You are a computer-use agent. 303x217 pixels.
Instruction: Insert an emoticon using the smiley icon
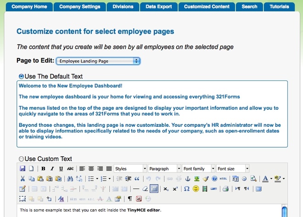(196, 188)
